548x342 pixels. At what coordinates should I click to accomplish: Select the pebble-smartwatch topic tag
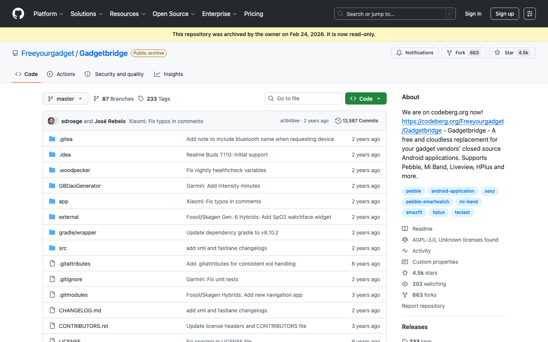click(x=427, y=202)
